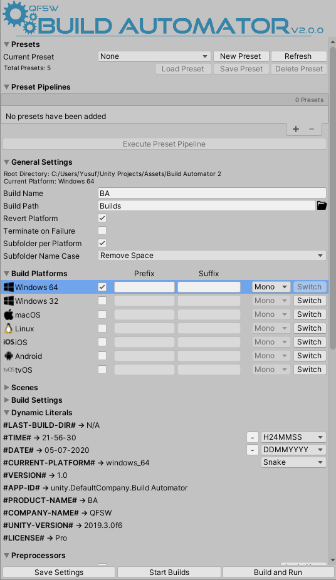Click the Build Name input field

click(x=212, y=193)
